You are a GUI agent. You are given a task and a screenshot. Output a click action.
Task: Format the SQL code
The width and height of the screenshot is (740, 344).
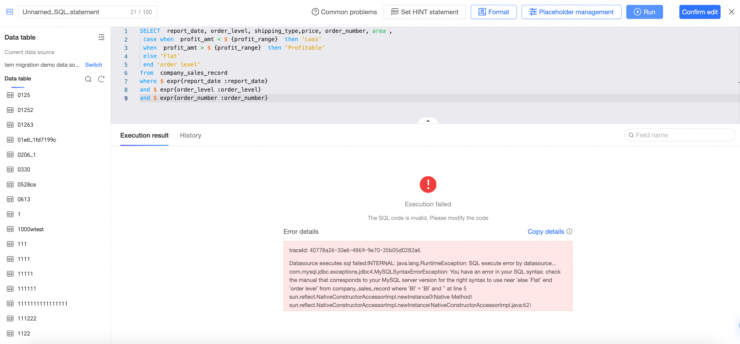pyautogui.click(x=493, y=12)
